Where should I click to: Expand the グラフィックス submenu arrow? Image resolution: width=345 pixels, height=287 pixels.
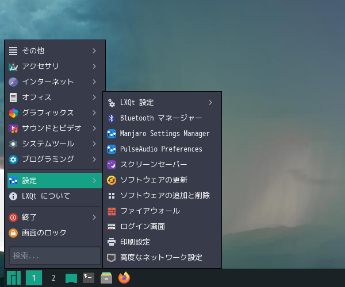coord(94,113)
